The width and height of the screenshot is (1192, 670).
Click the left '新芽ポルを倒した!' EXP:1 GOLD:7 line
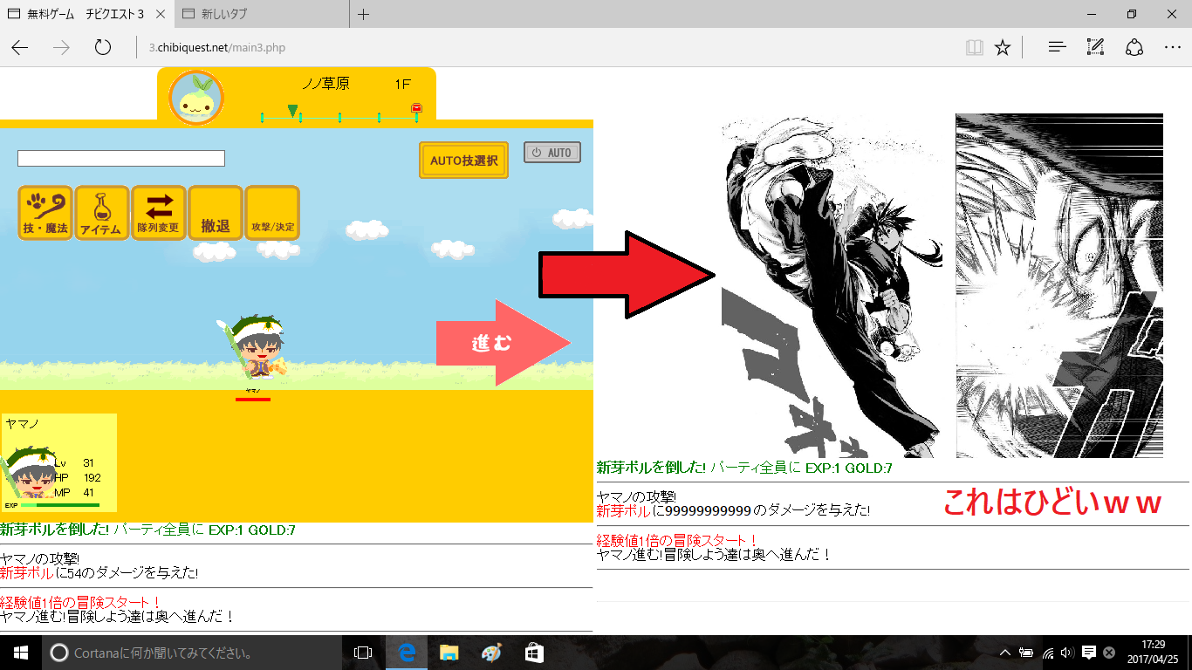tap(147, 530)
